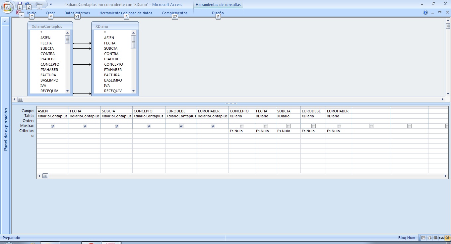Select IVA field in XdiarioContaplus list
The image size is (451, 244).
coord(43,86)
